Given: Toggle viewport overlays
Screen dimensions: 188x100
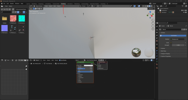Looking at the screenshot, I should 139,6.
